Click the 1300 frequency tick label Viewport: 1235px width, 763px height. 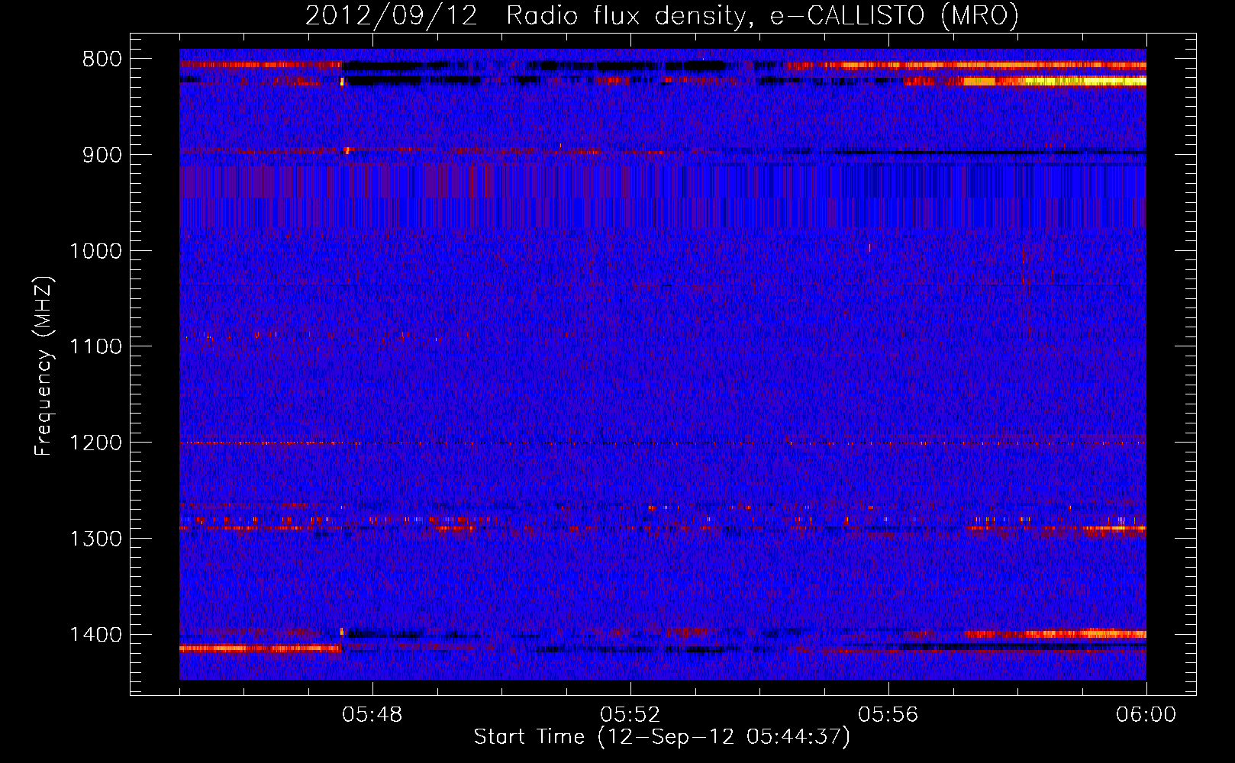[95, 539]
